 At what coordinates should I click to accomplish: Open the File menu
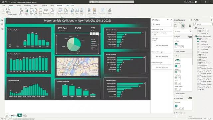coord(4,6)
